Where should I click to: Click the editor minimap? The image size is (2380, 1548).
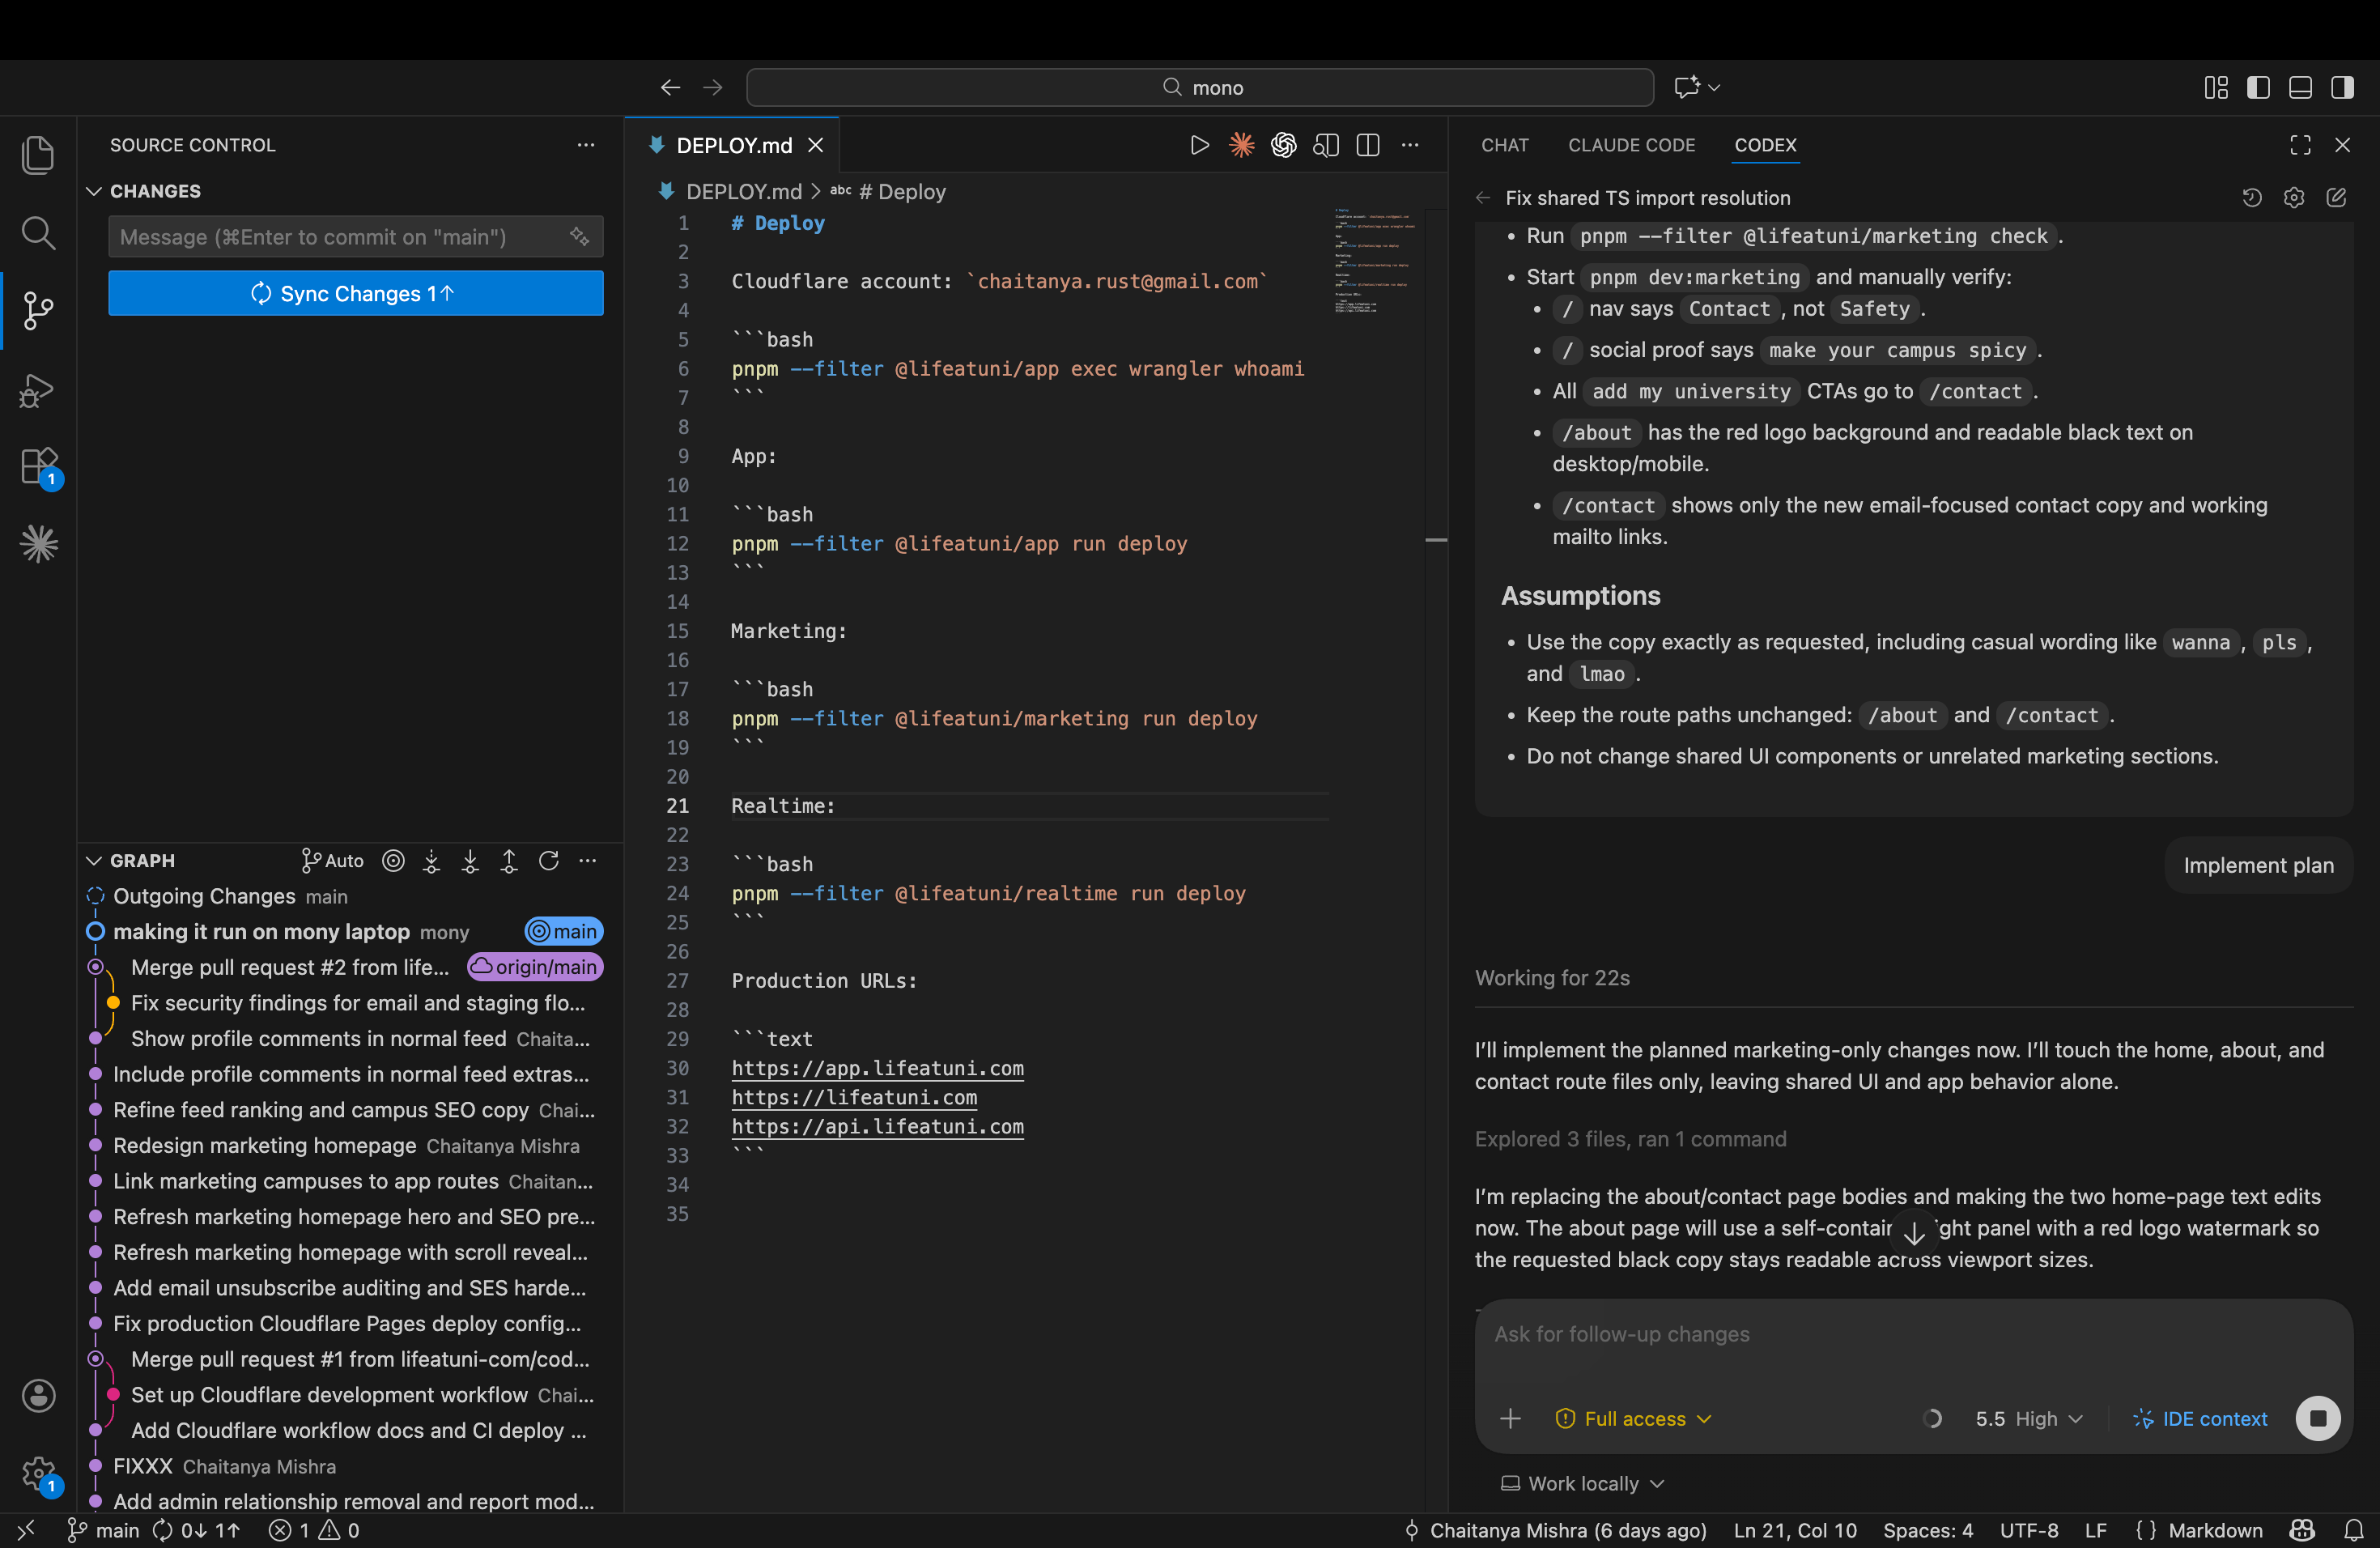pos(1376,261)
